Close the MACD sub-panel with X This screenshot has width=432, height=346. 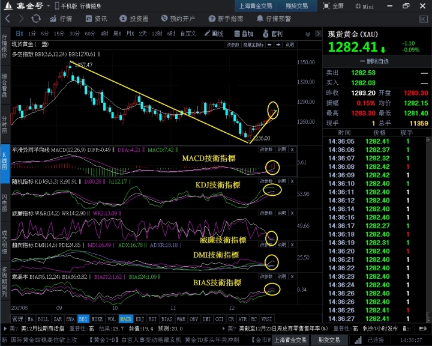pos(292,149)
